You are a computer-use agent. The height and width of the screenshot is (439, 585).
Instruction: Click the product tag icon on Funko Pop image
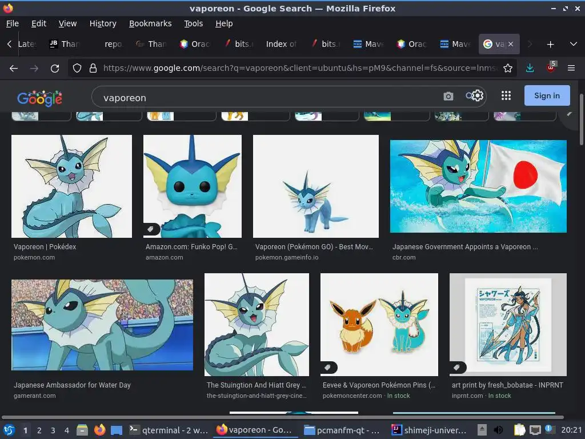tap(150, 229)
